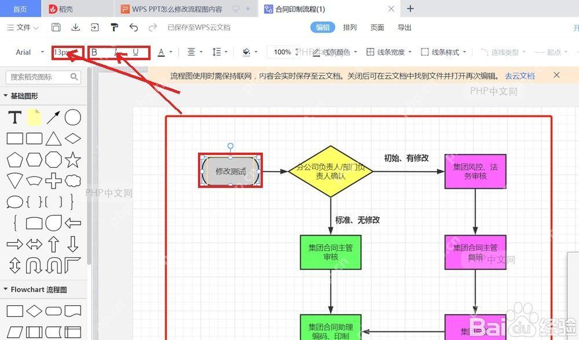
Task: Select the double-headed horizontal arrow shape
Action: [34, 244]
